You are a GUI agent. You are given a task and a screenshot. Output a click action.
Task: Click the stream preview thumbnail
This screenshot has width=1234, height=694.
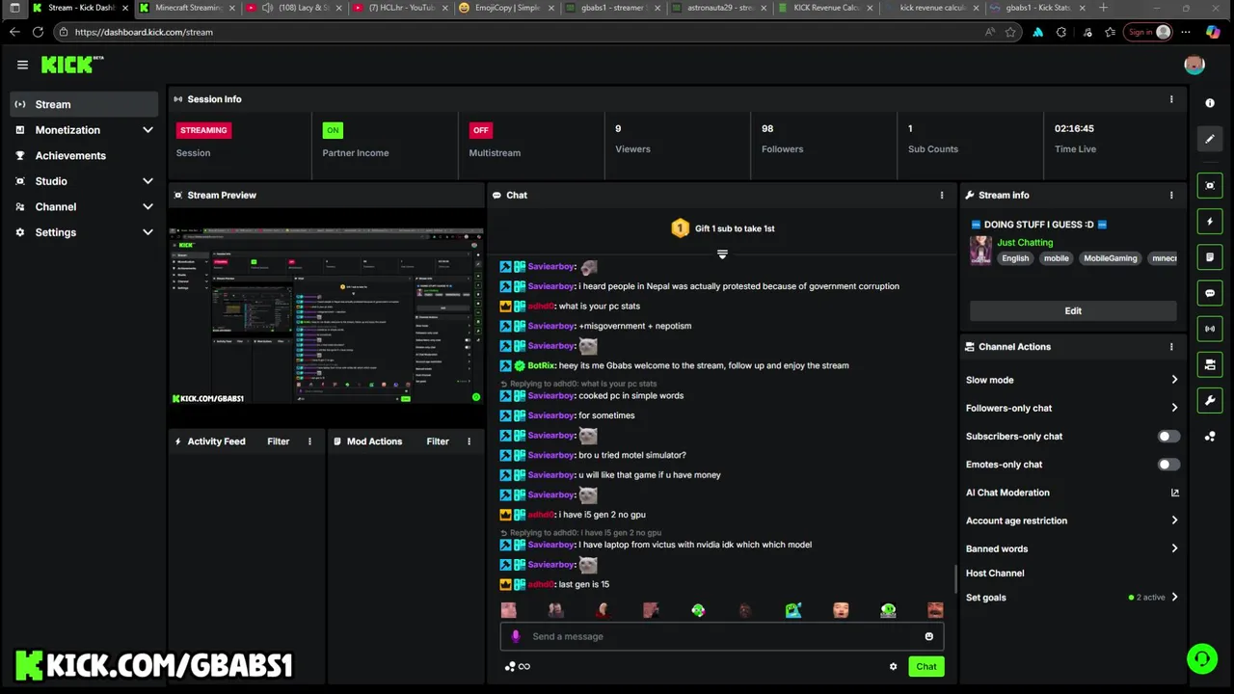(326, 315)
